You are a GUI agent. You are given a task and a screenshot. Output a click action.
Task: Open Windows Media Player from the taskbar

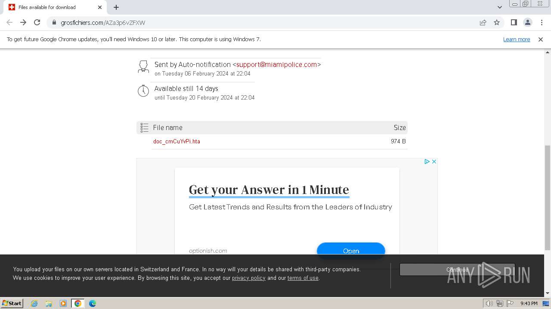(x=63, y=303)
